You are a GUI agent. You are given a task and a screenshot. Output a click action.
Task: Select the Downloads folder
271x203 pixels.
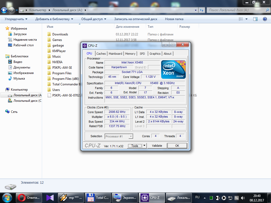pos(60,34)
